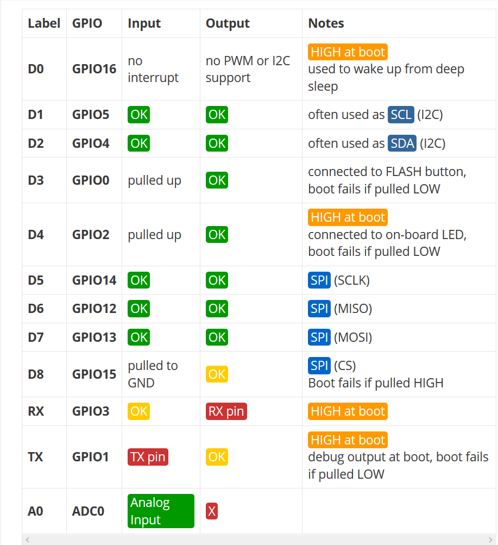Click the yellow OK output badge for D8
The image size is (498, 545).
pos(217,374)
